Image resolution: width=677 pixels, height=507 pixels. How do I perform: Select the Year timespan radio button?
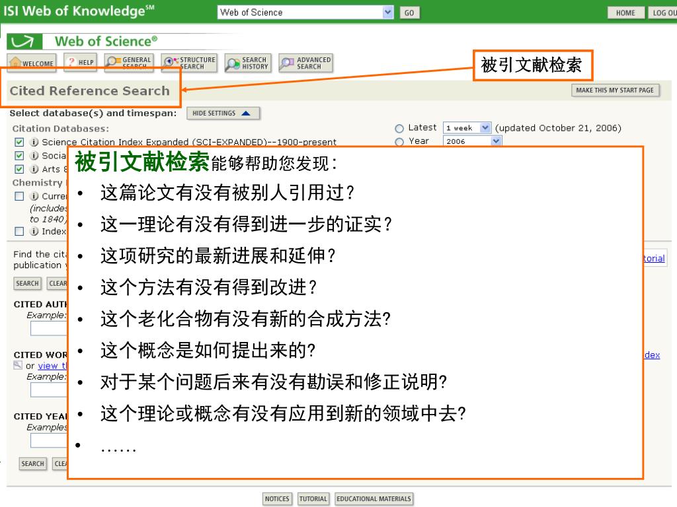pyautogui.click(x=399, y=141)
